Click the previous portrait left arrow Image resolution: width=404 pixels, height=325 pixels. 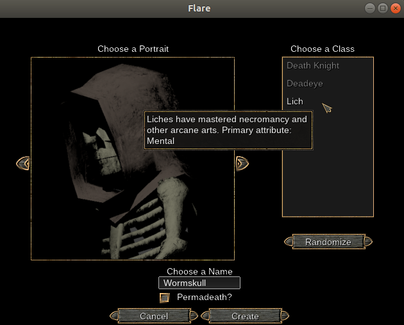coord(23,164)
